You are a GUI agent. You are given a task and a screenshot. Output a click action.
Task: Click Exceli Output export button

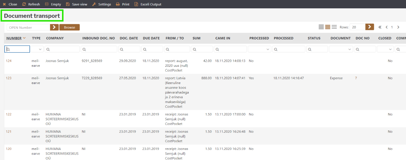(x=148, y=4)
